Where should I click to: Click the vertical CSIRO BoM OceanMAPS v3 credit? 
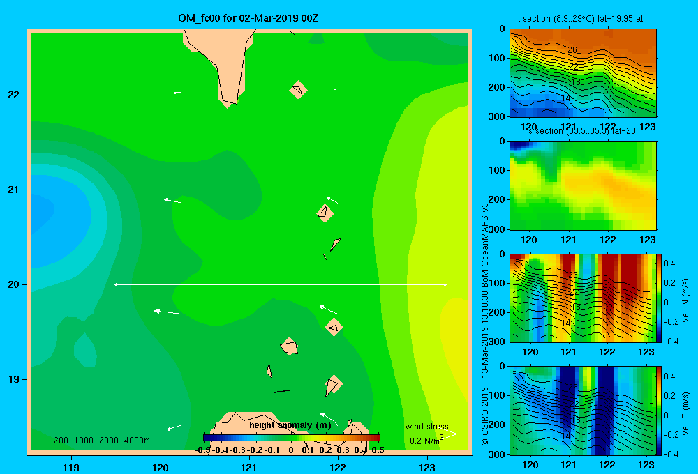point(485,325)
